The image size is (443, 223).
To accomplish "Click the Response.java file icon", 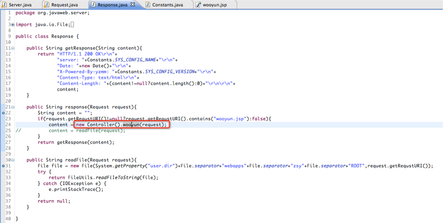I will point(94,4).
